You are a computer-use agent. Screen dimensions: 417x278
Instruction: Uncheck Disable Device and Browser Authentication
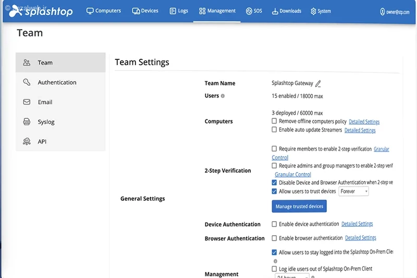[x=274, y=183]
